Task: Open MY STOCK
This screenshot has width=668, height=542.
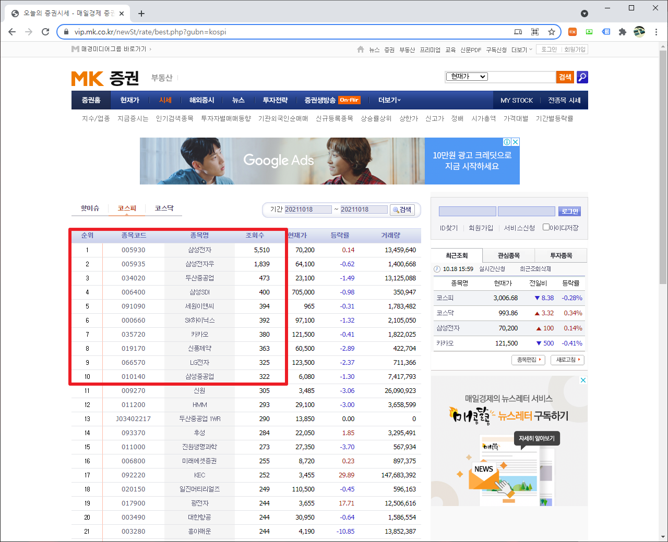Action: (x=517, y=100)
